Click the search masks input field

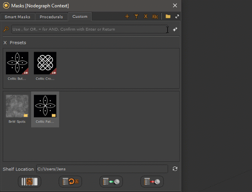[89, 29]
